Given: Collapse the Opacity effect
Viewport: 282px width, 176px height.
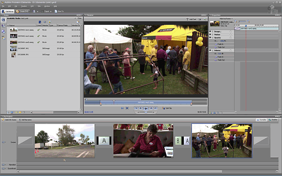Looking at the screenshot, I should click(212, 38).
